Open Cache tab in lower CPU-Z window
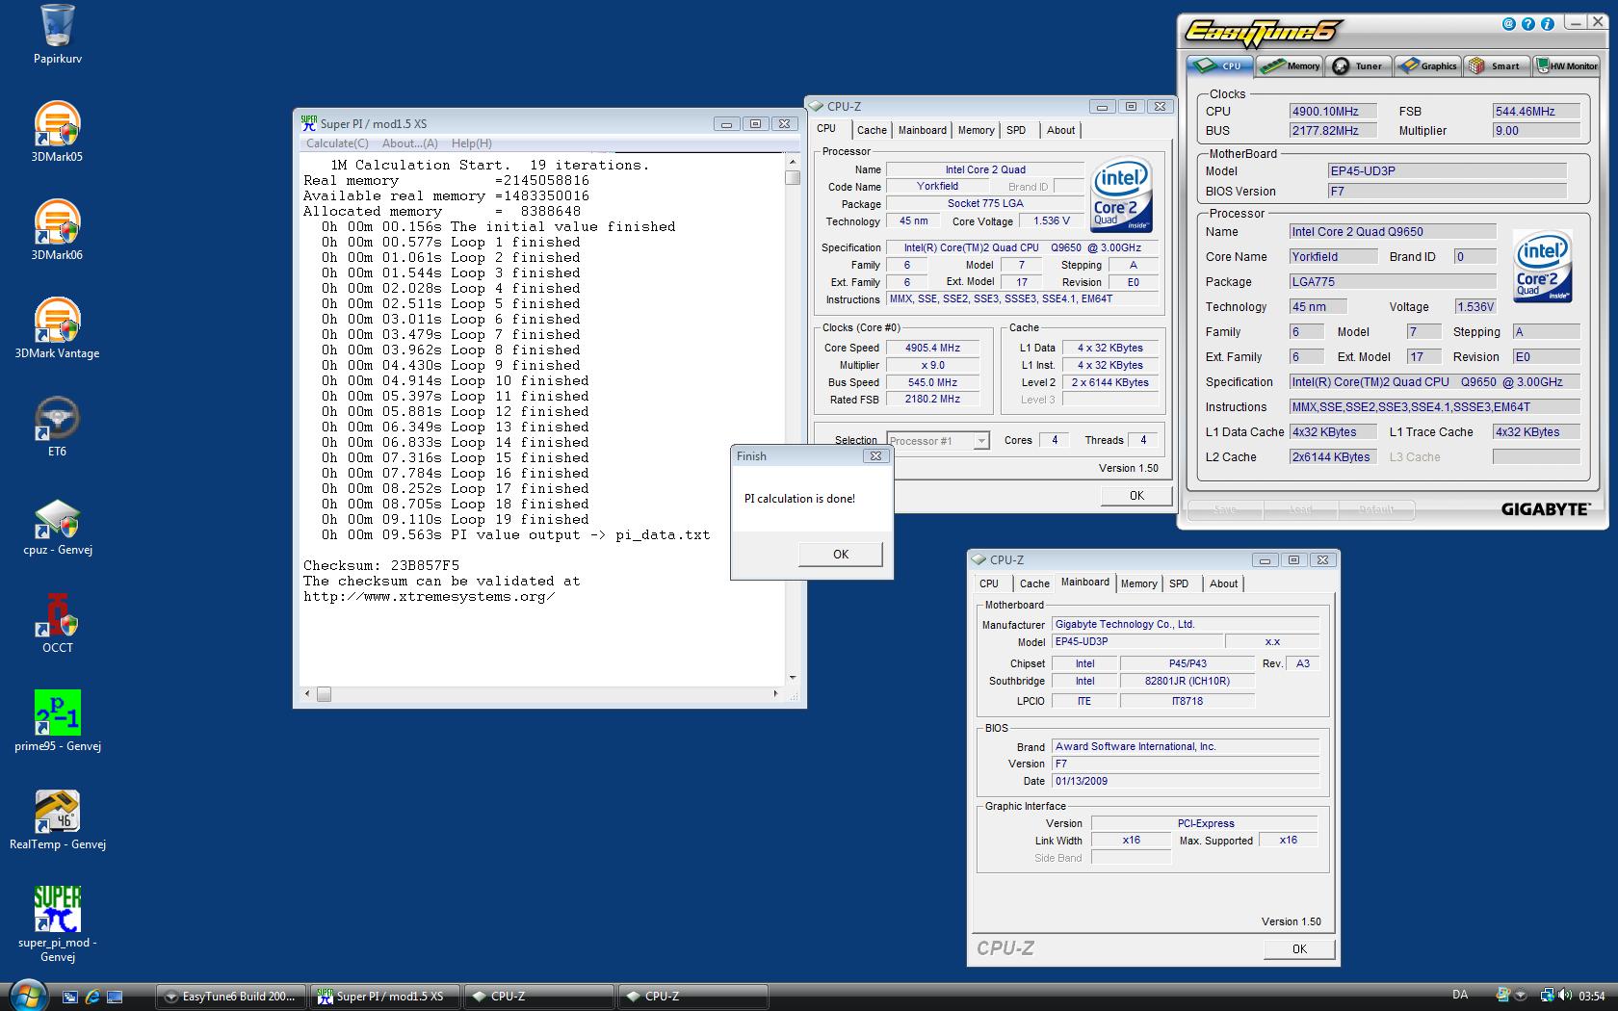The image size is (1618, 1011). 1034,583
